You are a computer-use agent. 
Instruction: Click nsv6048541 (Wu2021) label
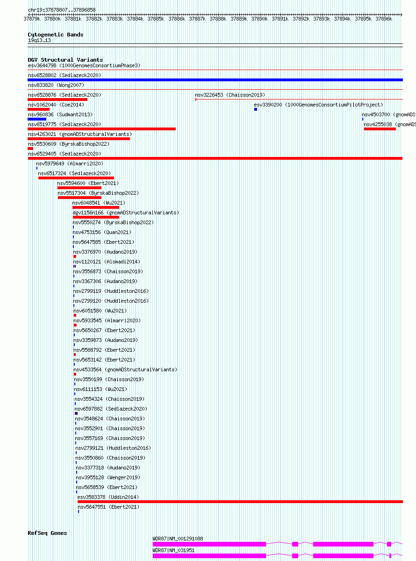click(x=99, y=203)
